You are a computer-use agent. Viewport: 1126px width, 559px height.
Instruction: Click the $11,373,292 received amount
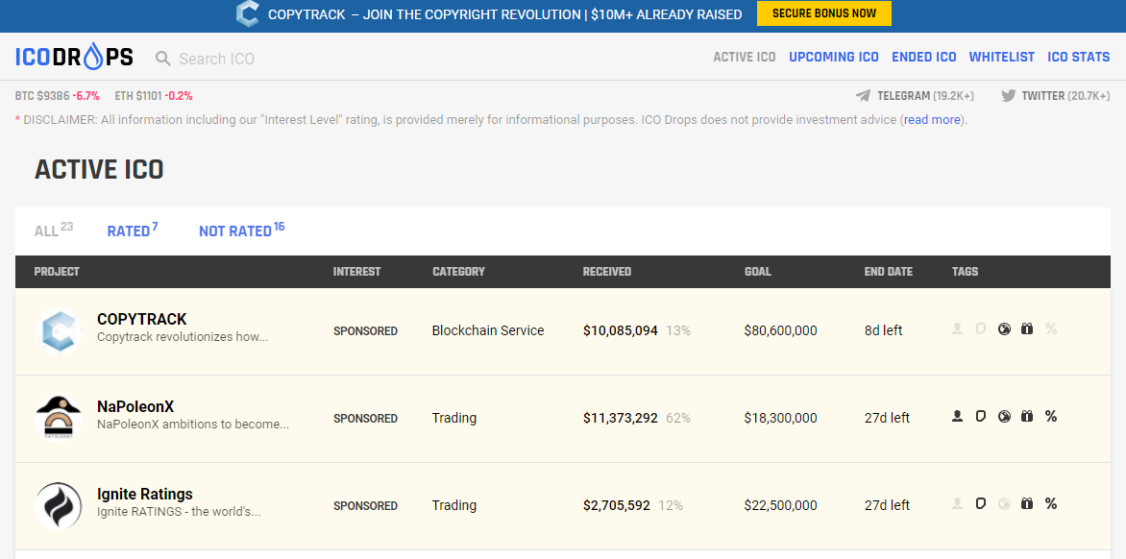[x=621, y=418]
